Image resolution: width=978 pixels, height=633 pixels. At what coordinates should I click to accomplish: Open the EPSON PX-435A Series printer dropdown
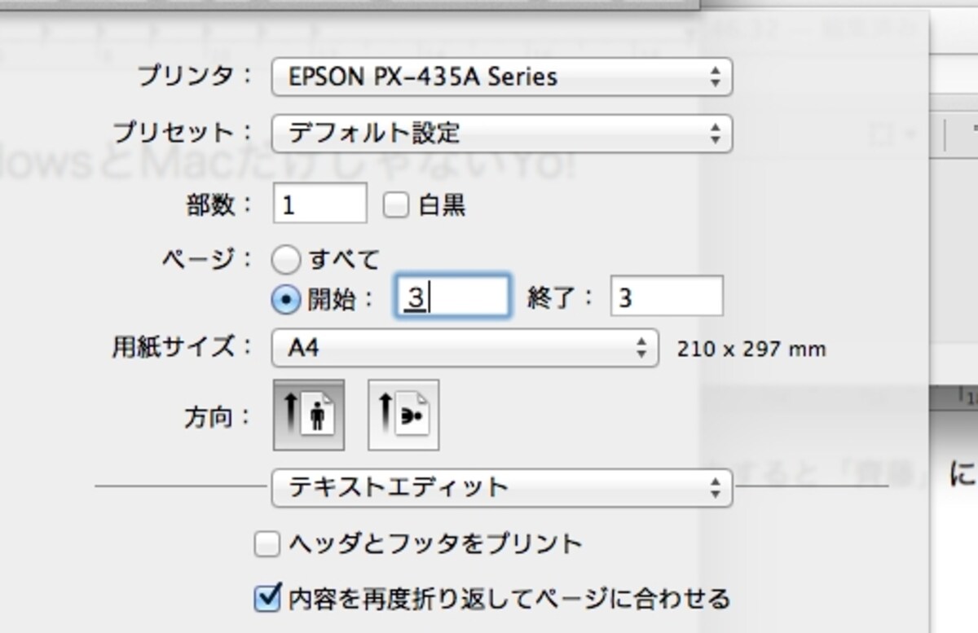[502, 77]
